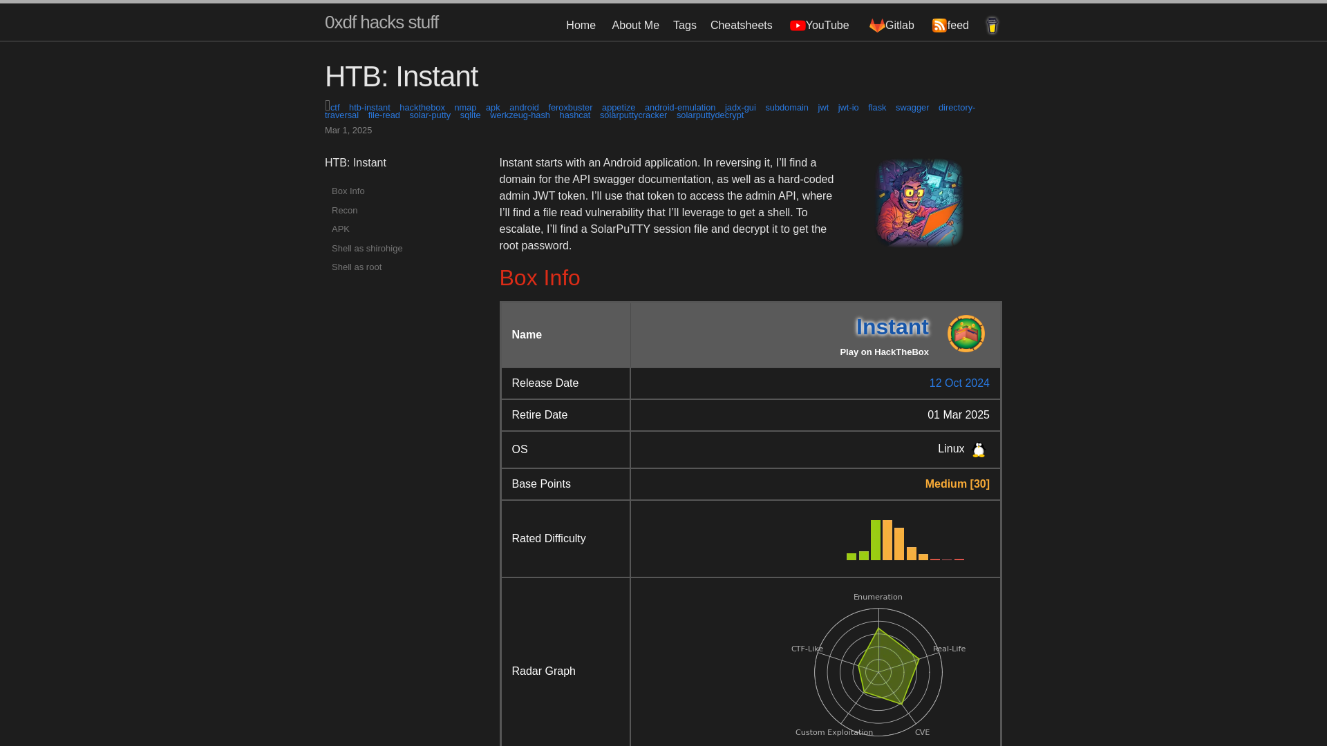This screenshot has height=746, width=1327.
Task: Click the tag icon before ctf
Action: pyautogui.click(x=328, y=106)
